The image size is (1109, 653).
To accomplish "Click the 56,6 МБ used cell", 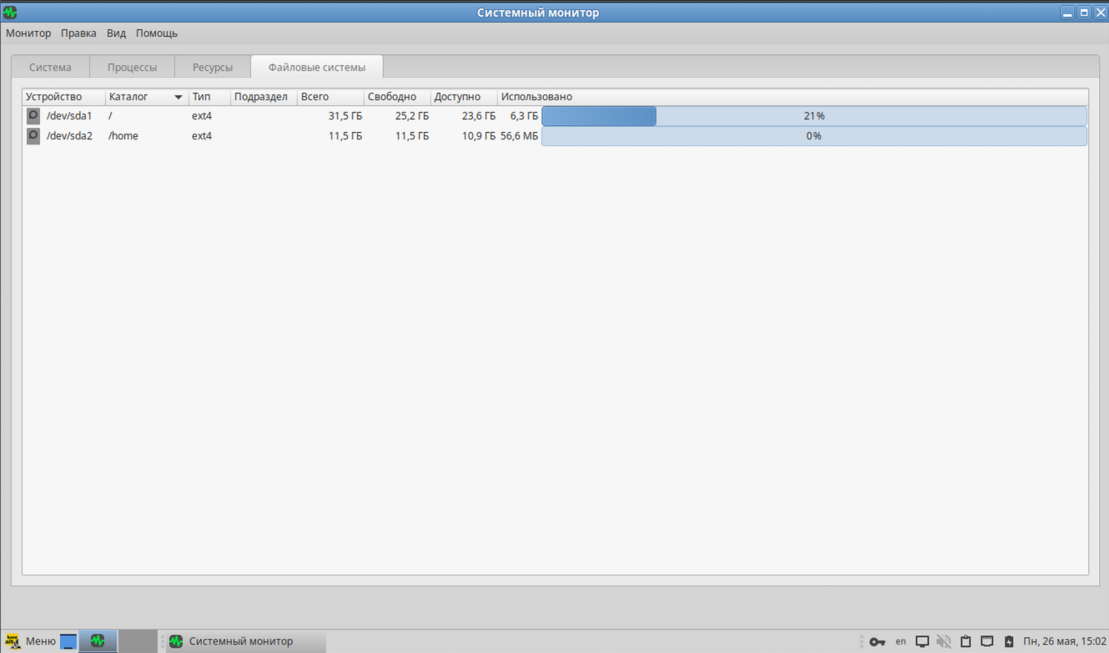I will (x=519, y=136).
